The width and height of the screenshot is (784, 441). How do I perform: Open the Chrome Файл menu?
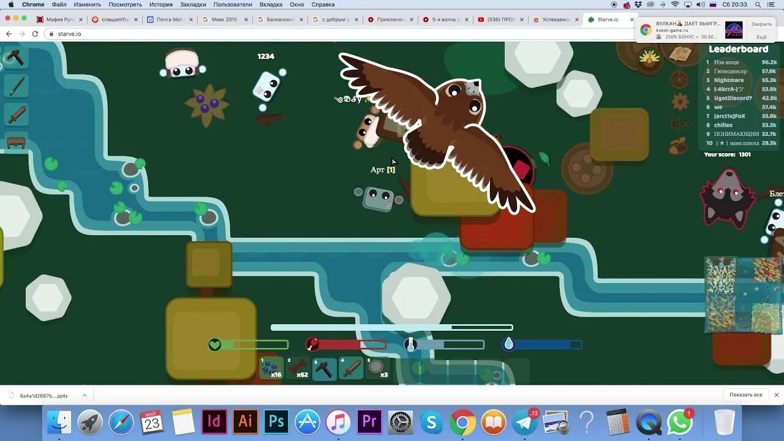[59, 4]
